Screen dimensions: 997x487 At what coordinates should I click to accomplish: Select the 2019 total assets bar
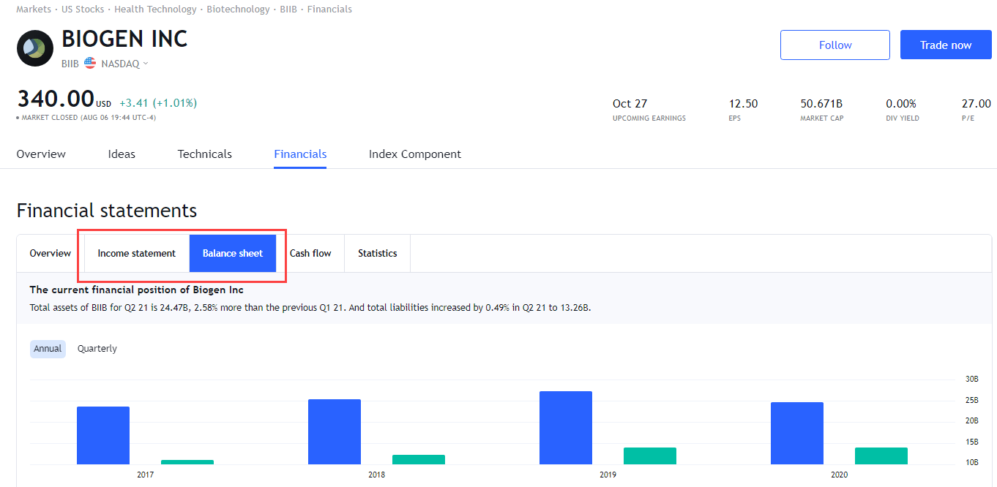[x=565, y=428]
